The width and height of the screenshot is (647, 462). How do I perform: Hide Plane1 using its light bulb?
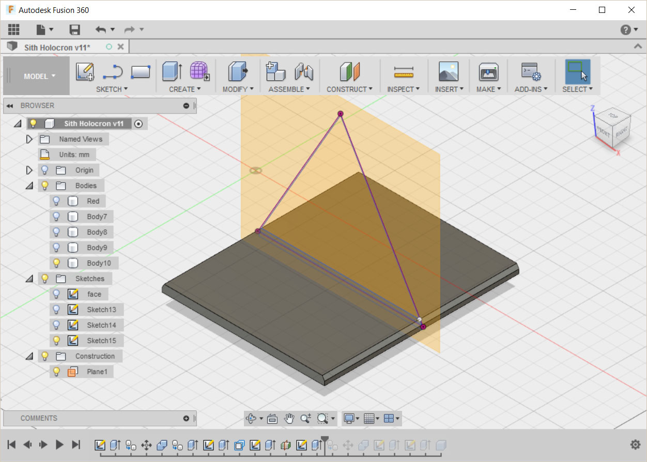point(56,372)
